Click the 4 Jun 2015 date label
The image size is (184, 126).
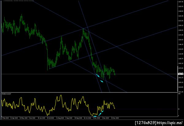click(32, 118)
